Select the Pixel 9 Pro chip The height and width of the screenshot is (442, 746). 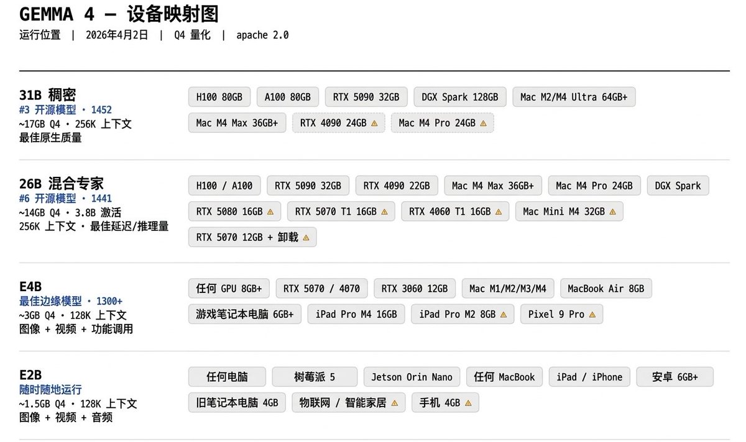pos(561,314)
